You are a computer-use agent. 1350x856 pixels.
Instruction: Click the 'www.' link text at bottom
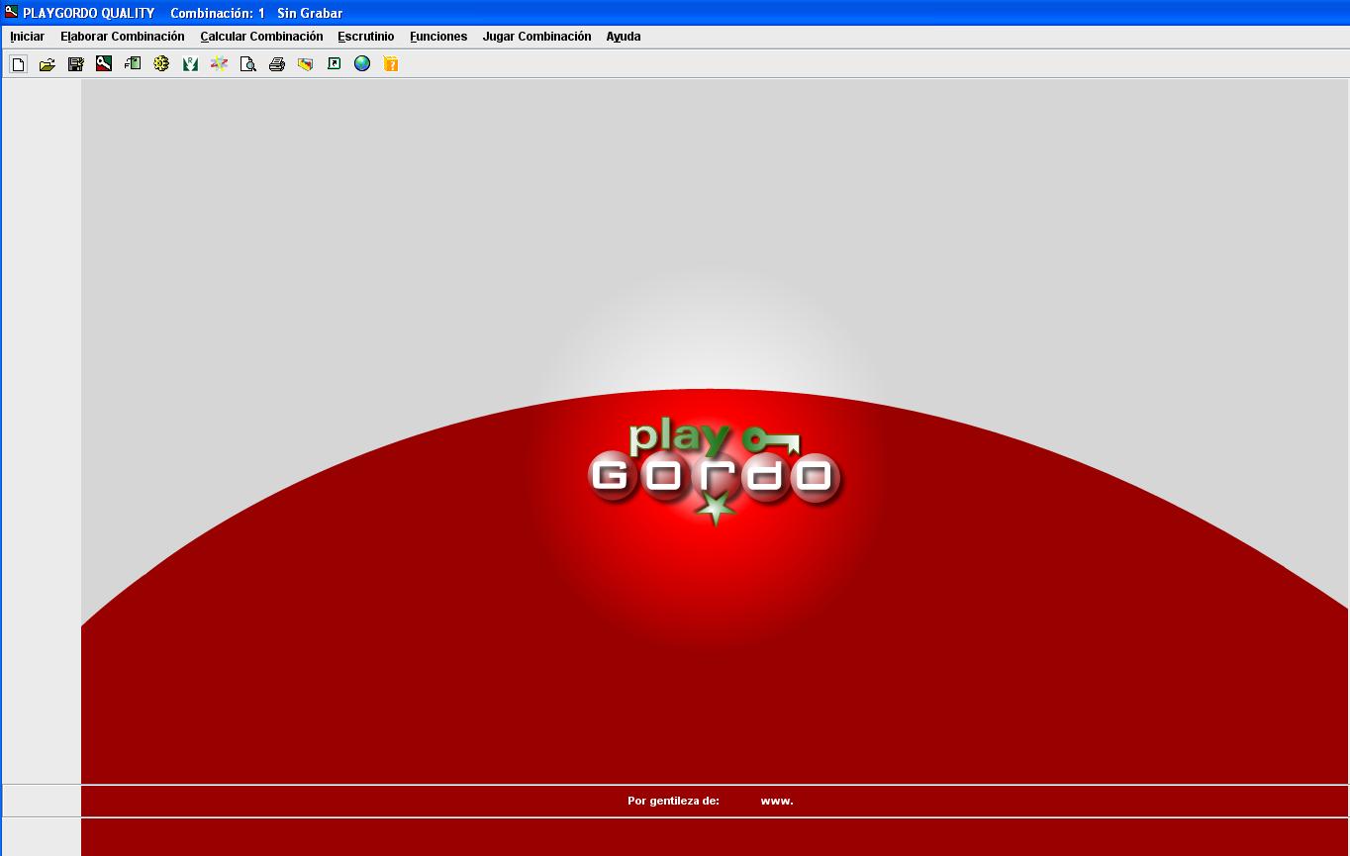pos(777,801)
